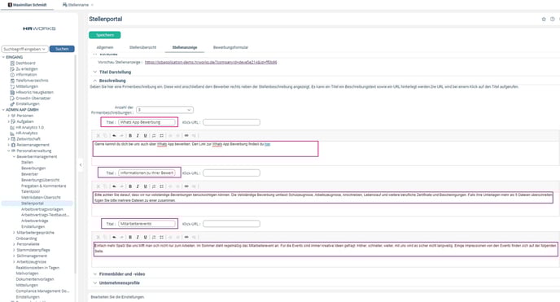Screen dimensions: 560x302
Task: Click the Bold icon in first editor toolbar
Action: click(130, 136)
